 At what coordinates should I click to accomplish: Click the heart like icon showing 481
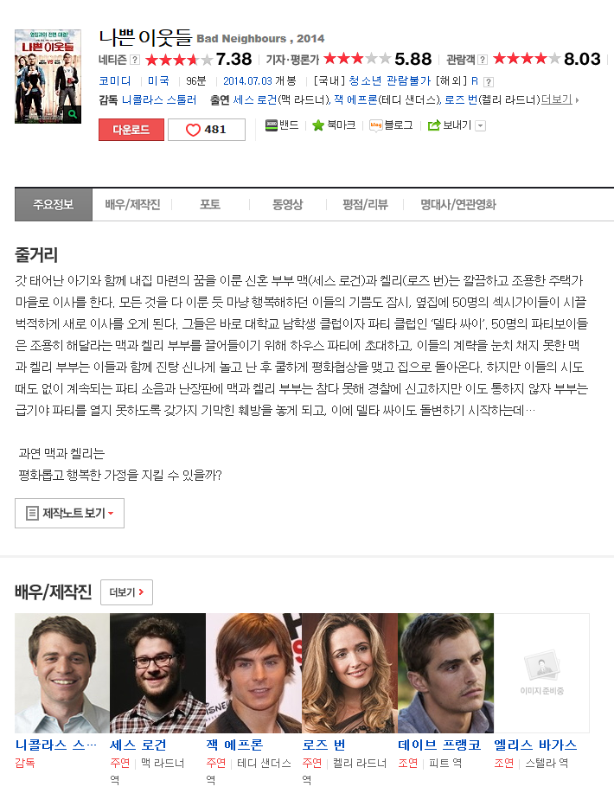click(x=193, y=130)
